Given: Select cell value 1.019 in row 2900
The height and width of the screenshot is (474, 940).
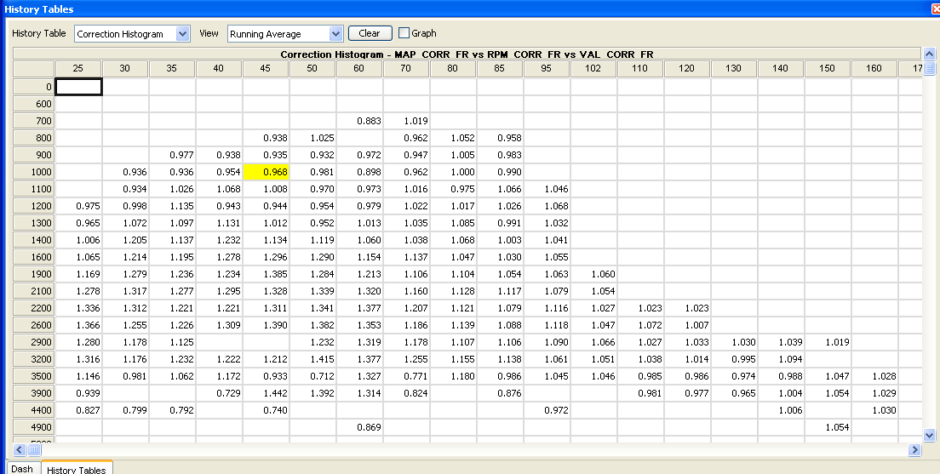Looking at the screenshot, I should click(827, 342).
